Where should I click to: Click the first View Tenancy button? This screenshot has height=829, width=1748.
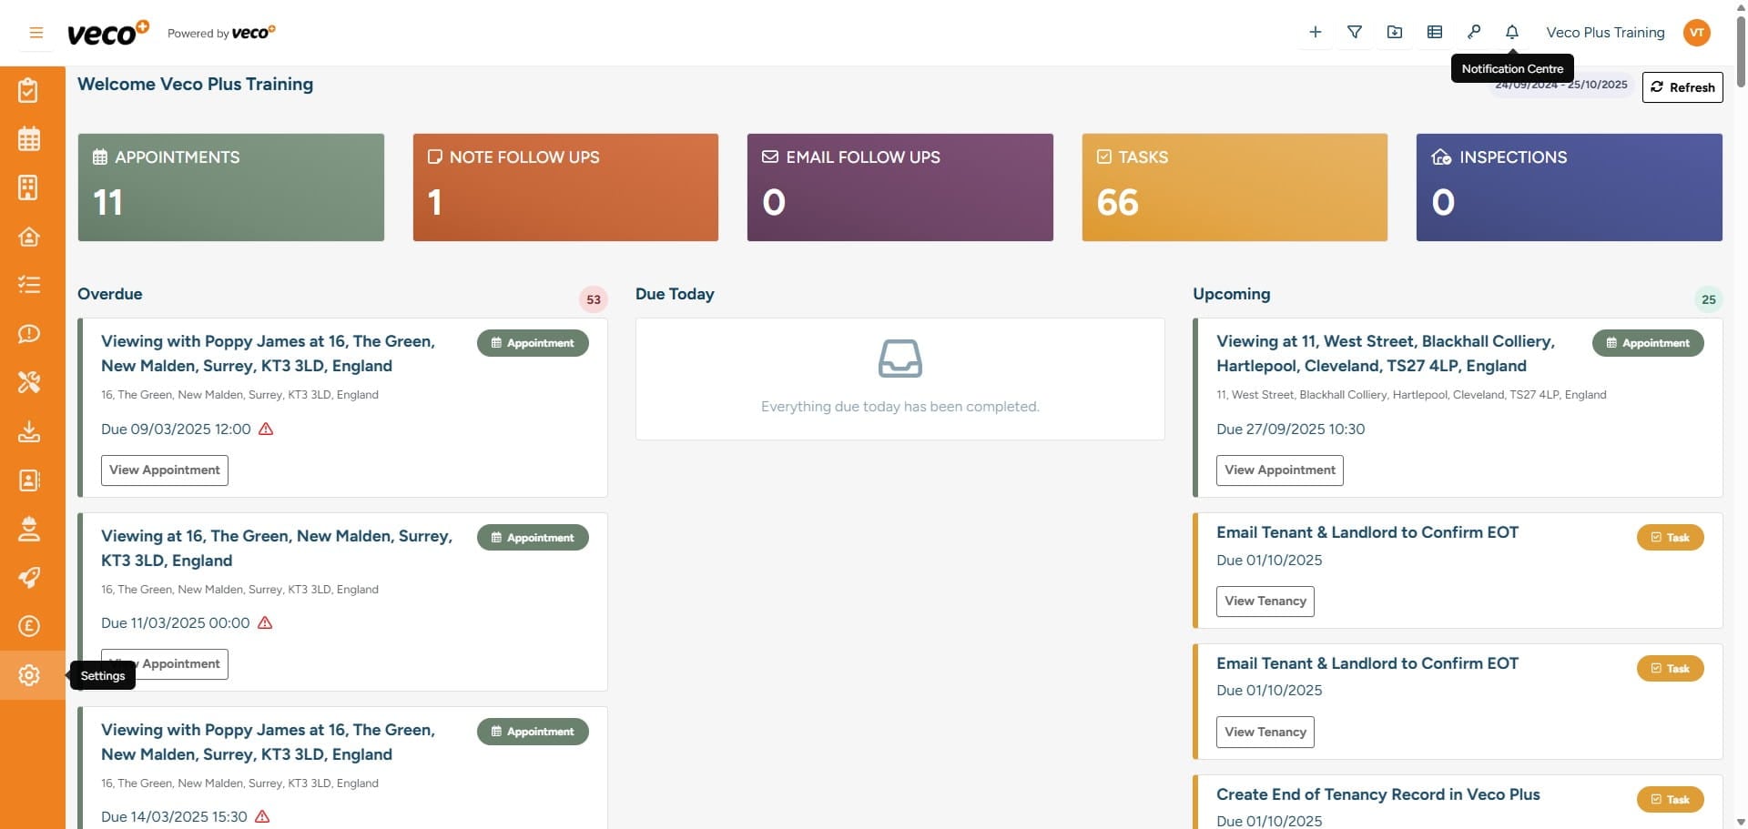point(1265,602)
